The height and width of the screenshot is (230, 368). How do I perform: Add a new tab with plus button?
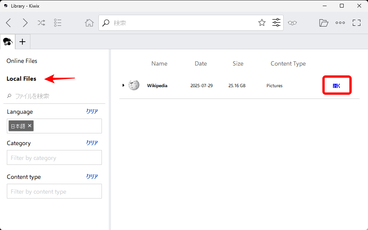click(x=22, y=42)
